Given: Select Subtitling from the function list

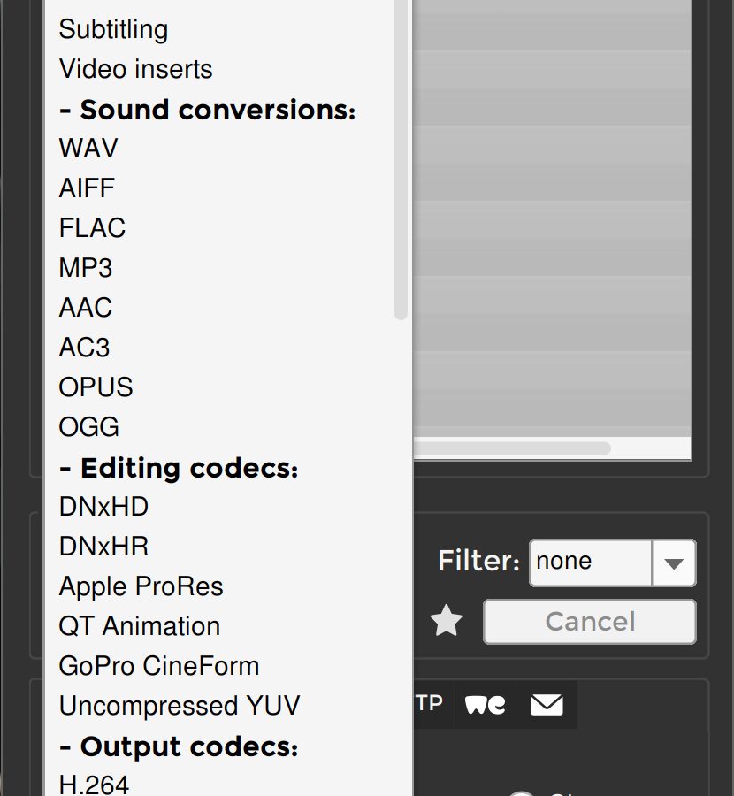Looking at the screenshot, I should tap(113, 29).
